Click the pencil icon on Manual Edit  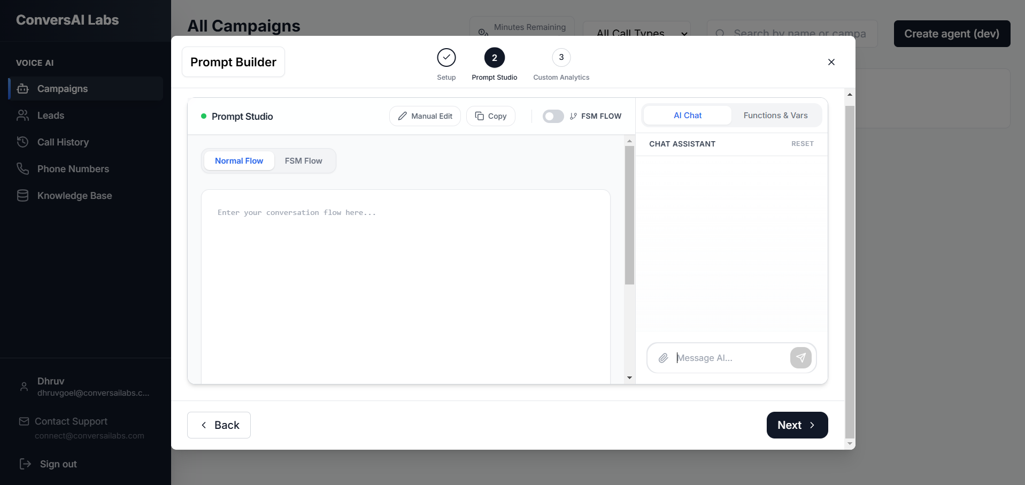point(403,116)
